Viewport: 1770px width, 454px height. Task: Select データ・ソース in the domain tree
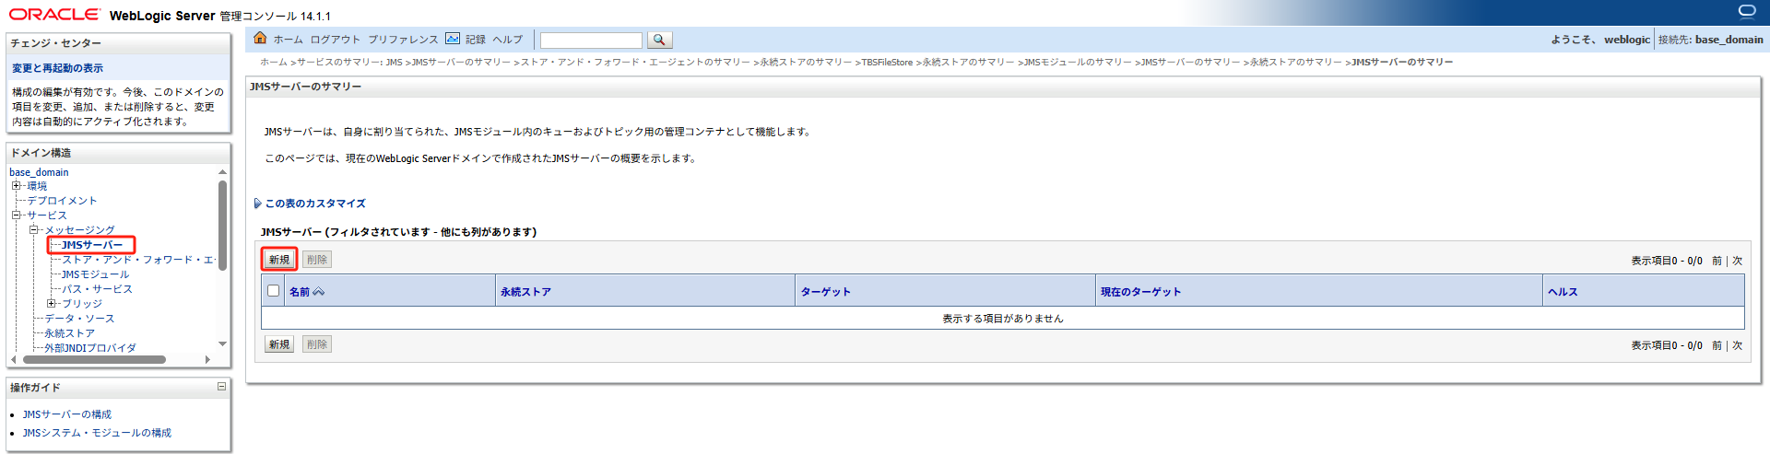(x=79, y=319)
